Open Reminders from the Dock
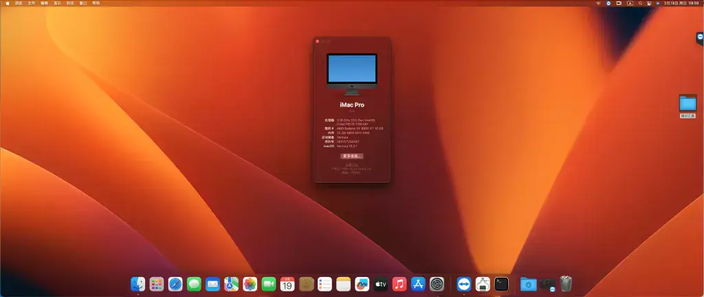 coord(324,284)
